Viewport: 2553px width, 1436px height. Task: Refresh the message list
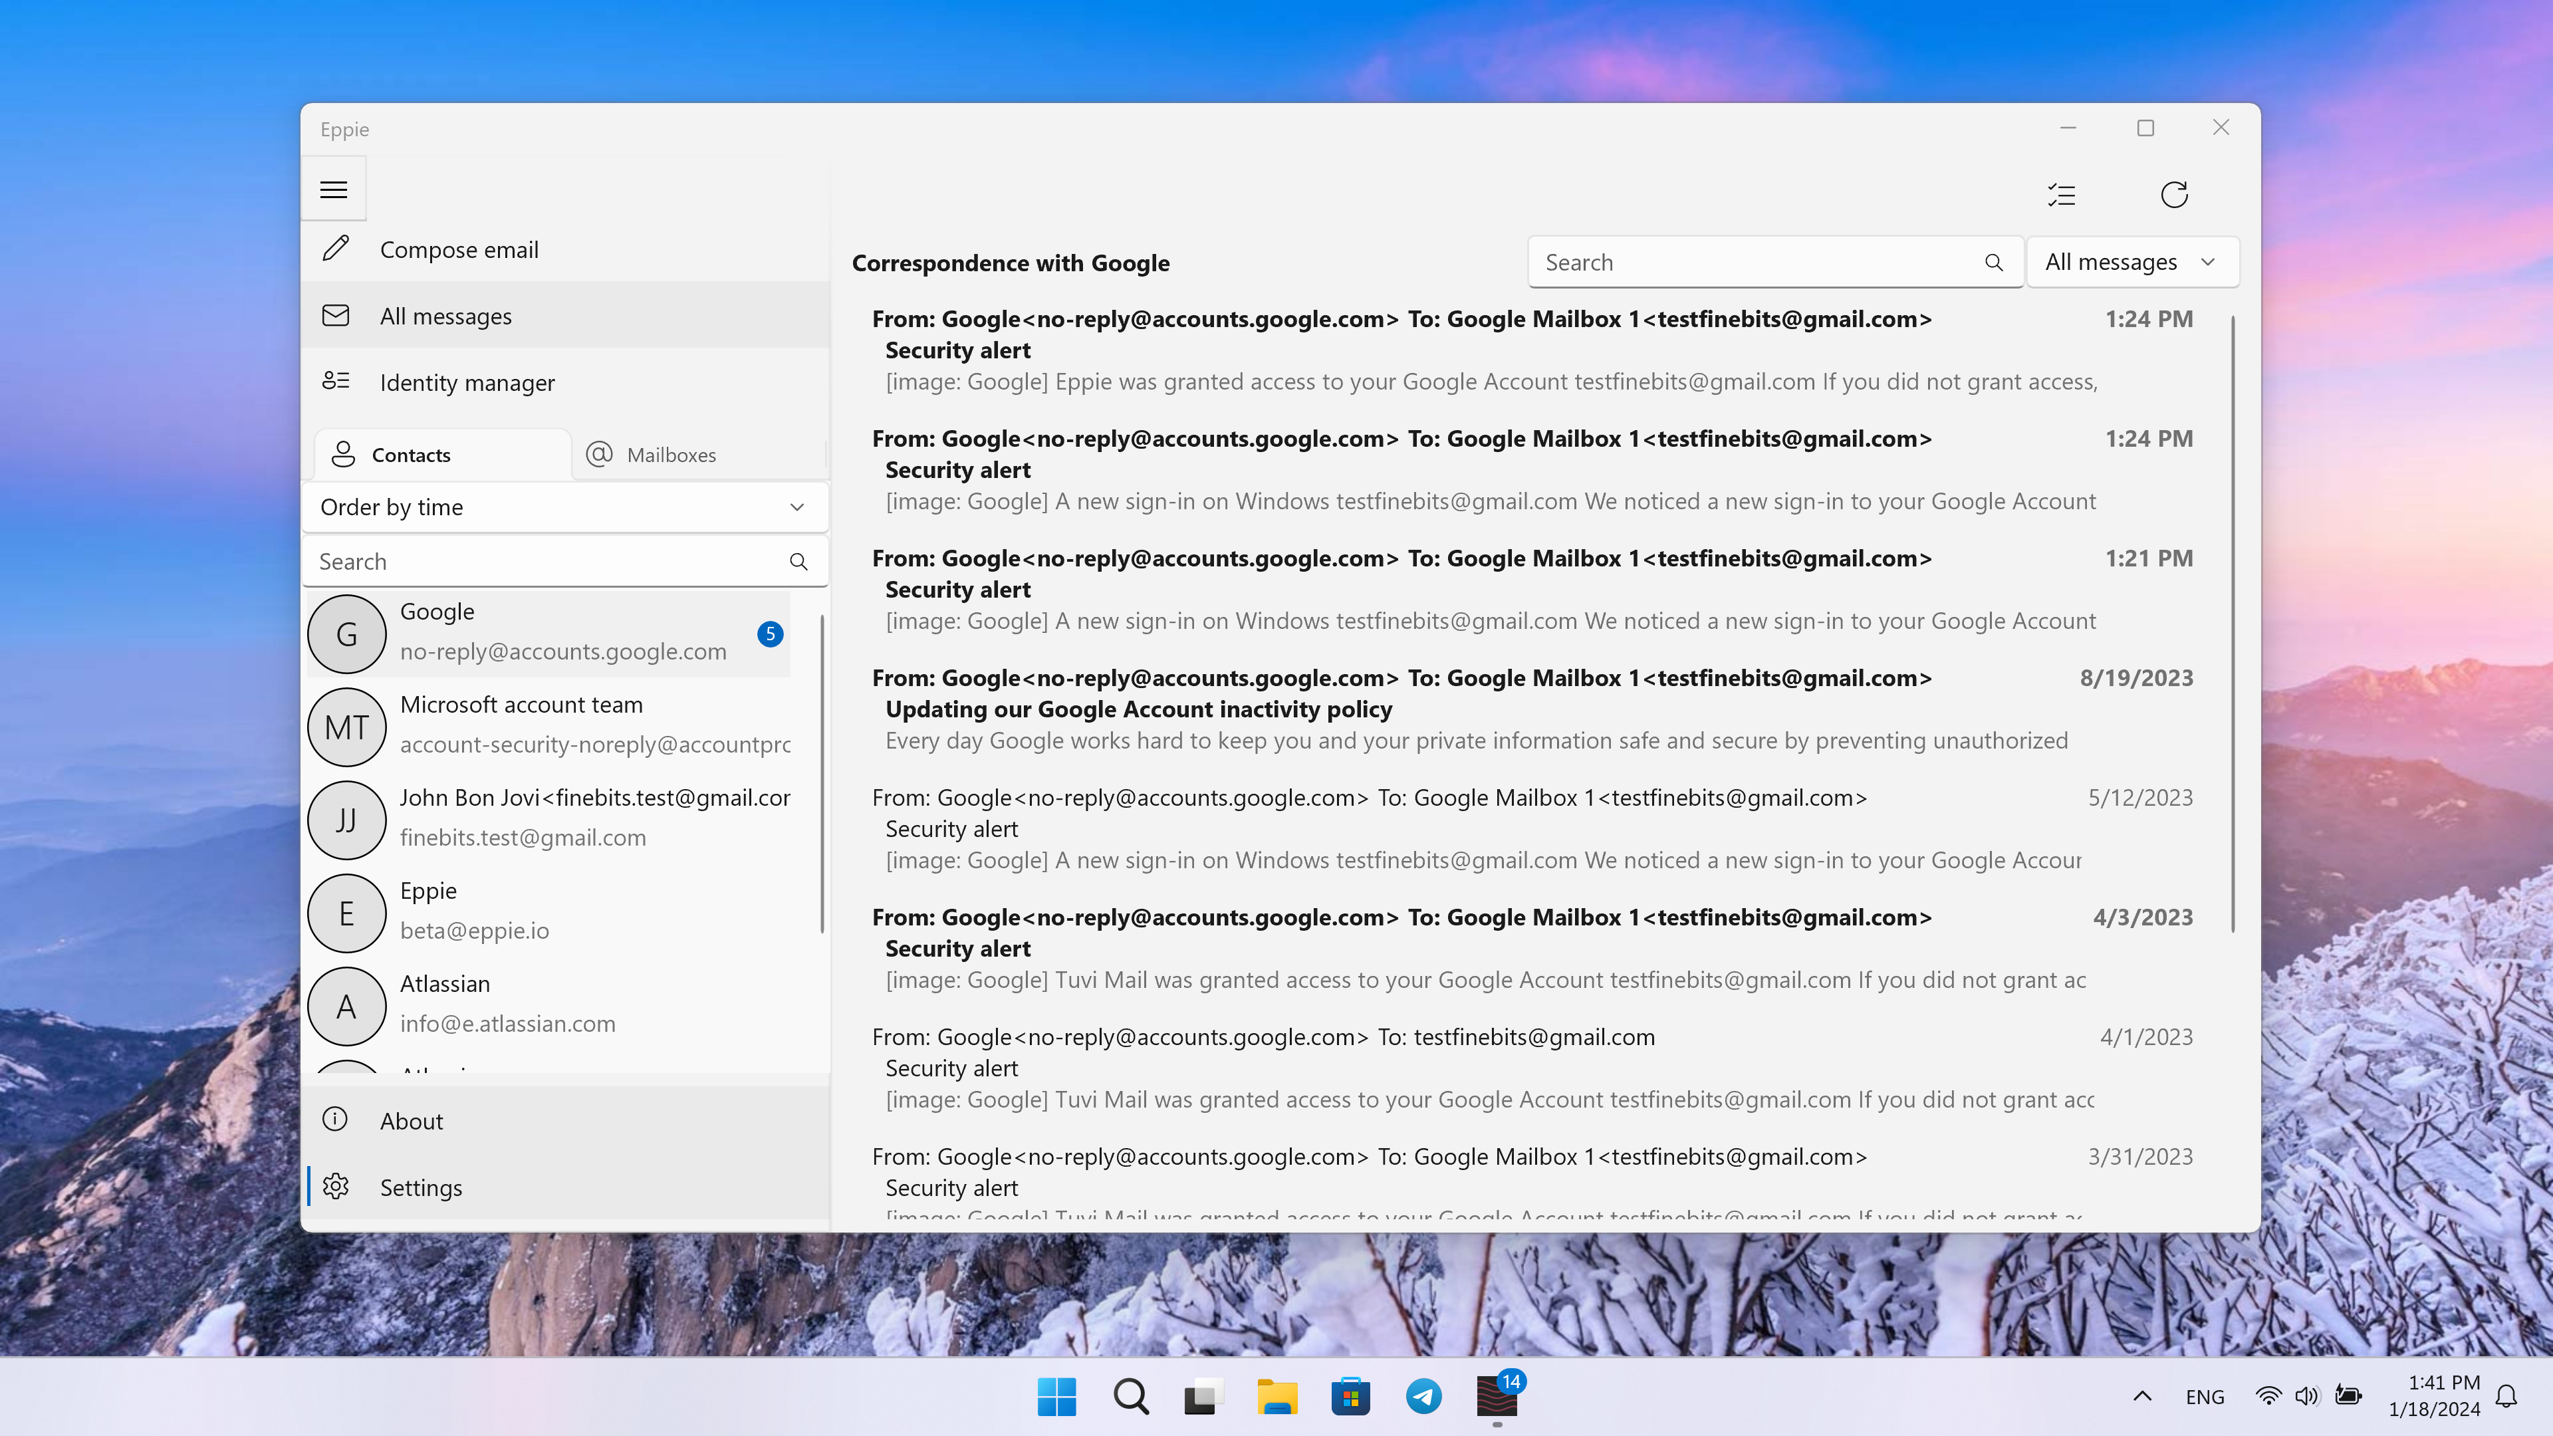click(2175, 194)
